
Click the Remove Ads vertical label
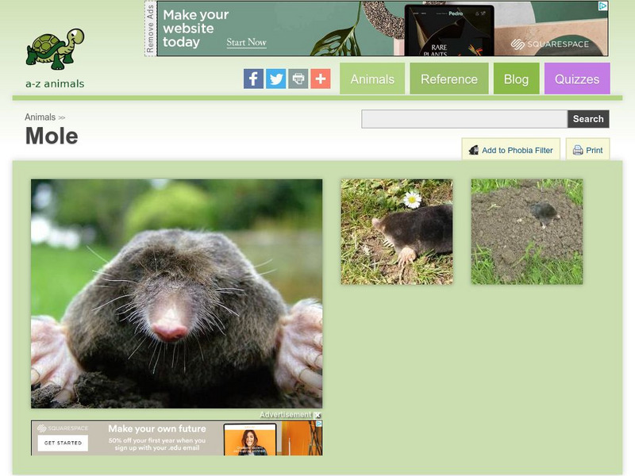pos(150,29)
